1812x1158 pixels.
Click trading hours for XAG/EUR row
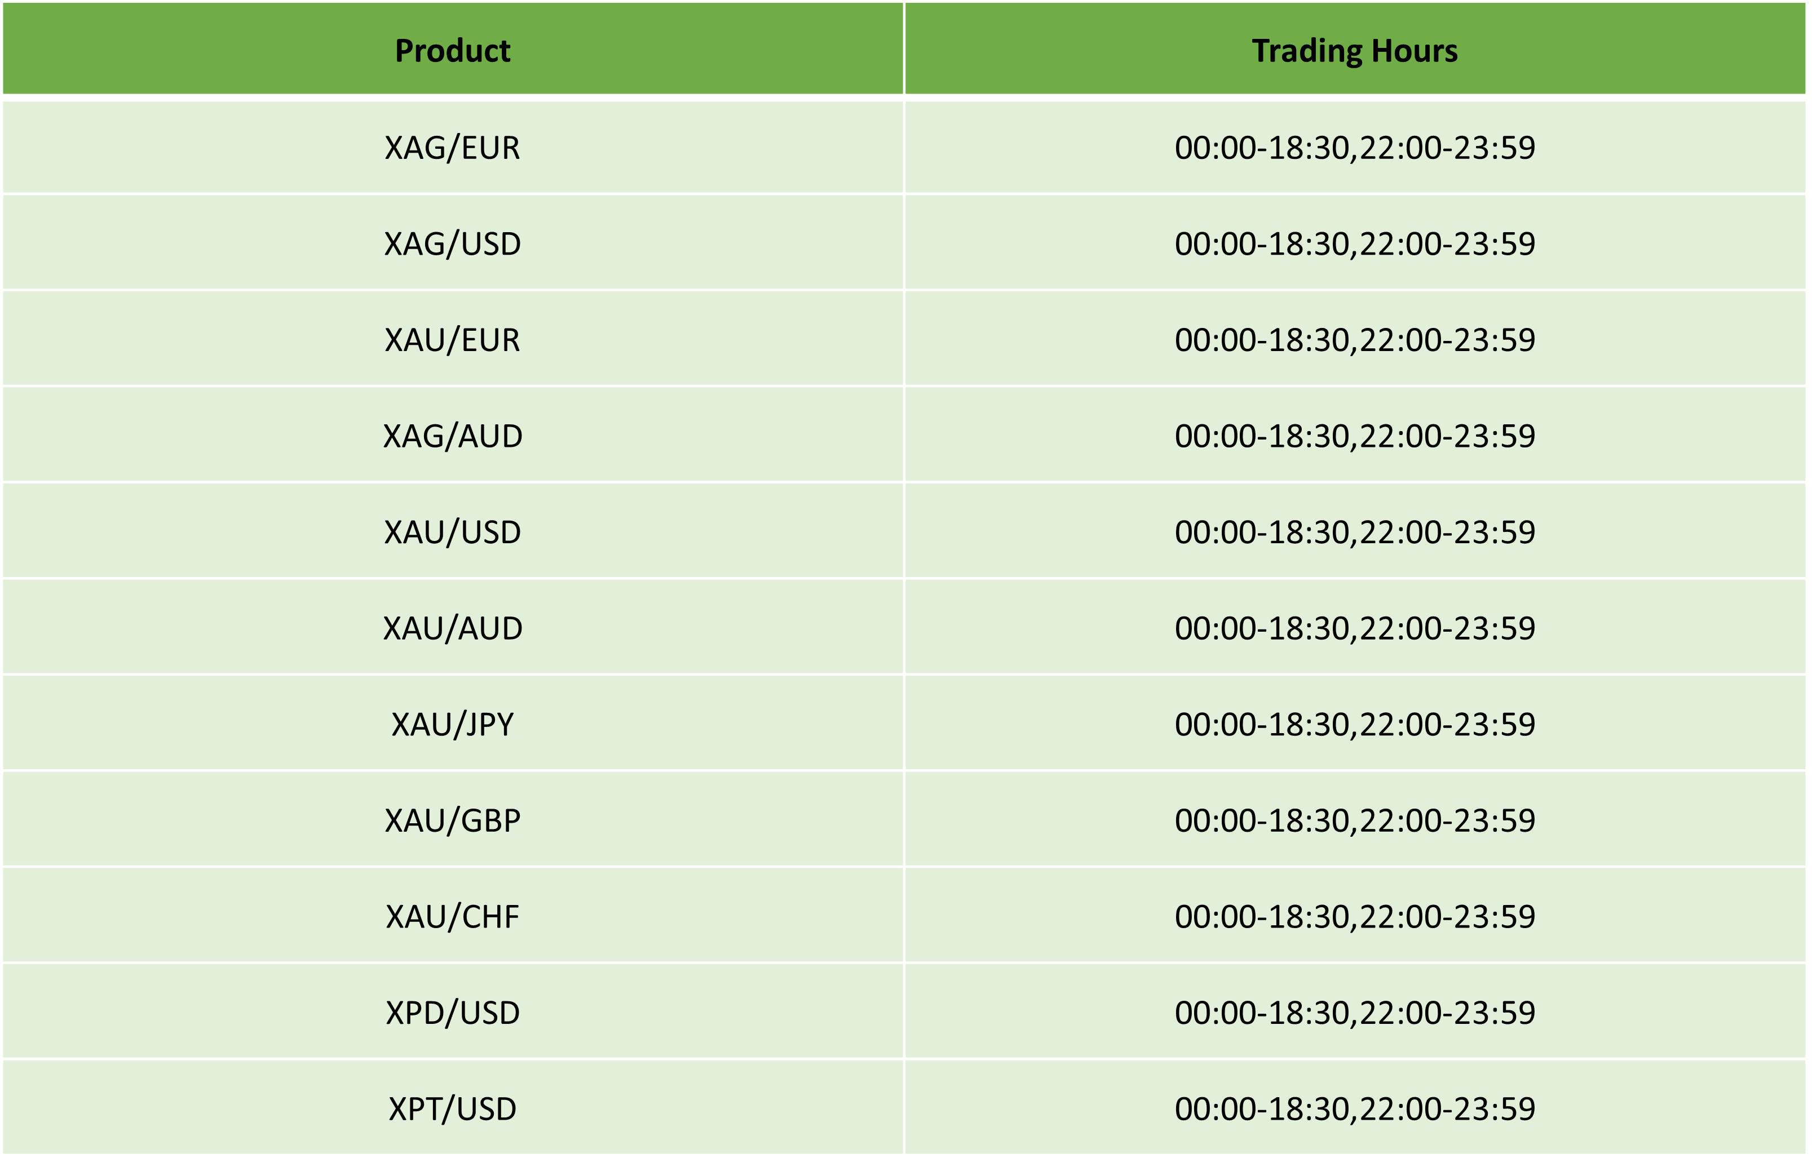pyautogui.click(x=1354, y=148)
